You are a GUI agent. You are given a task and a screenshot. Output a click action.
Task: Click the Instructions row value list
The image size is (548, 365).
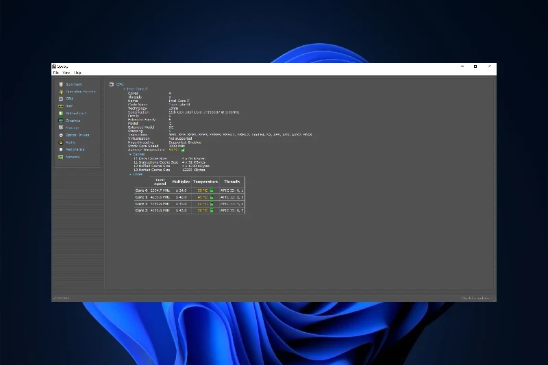(x=240, y=134)
